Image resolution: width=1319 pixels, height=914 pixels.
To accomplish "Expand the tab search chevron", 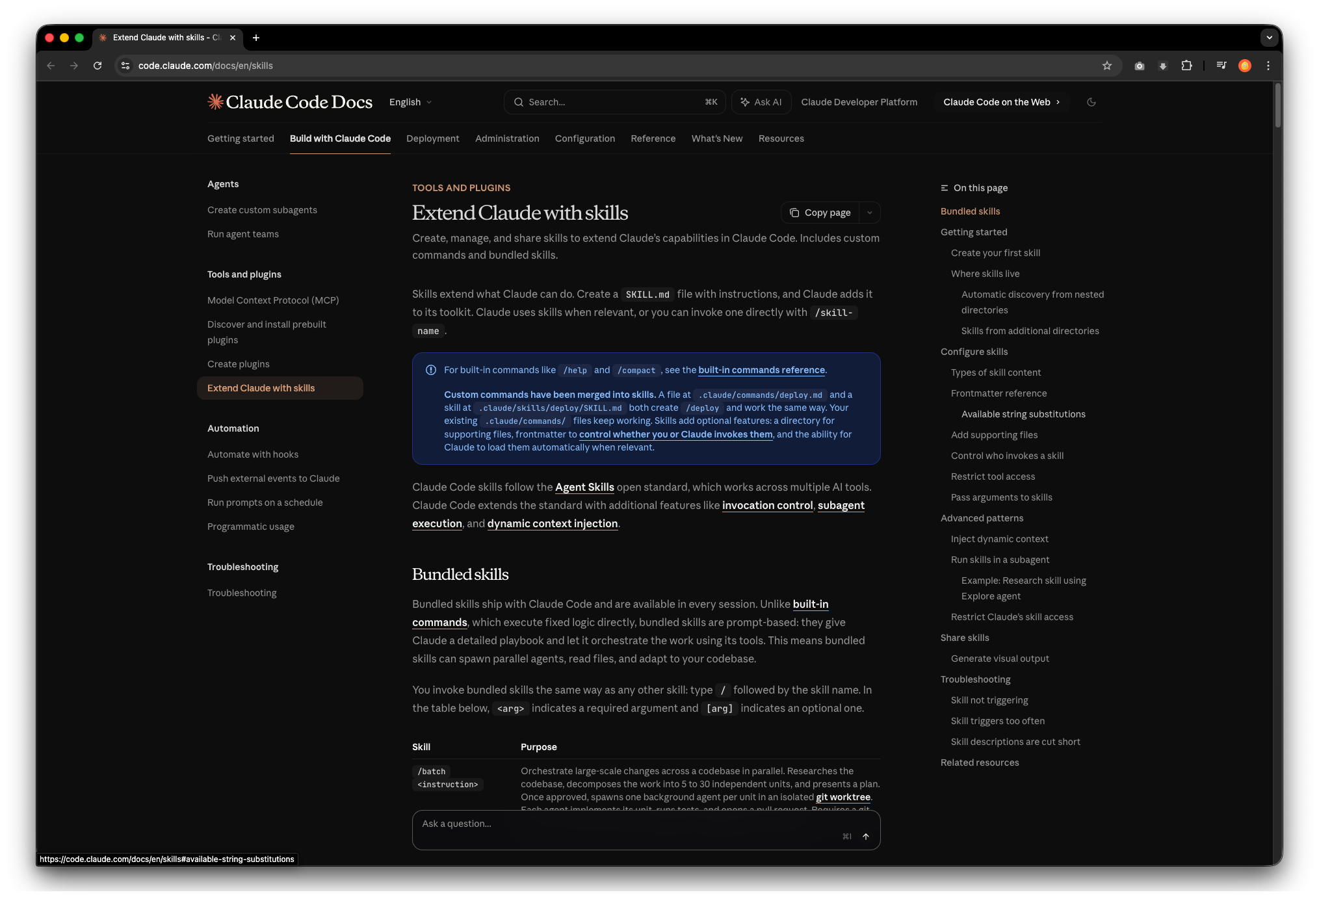I will coord(1269,38).
